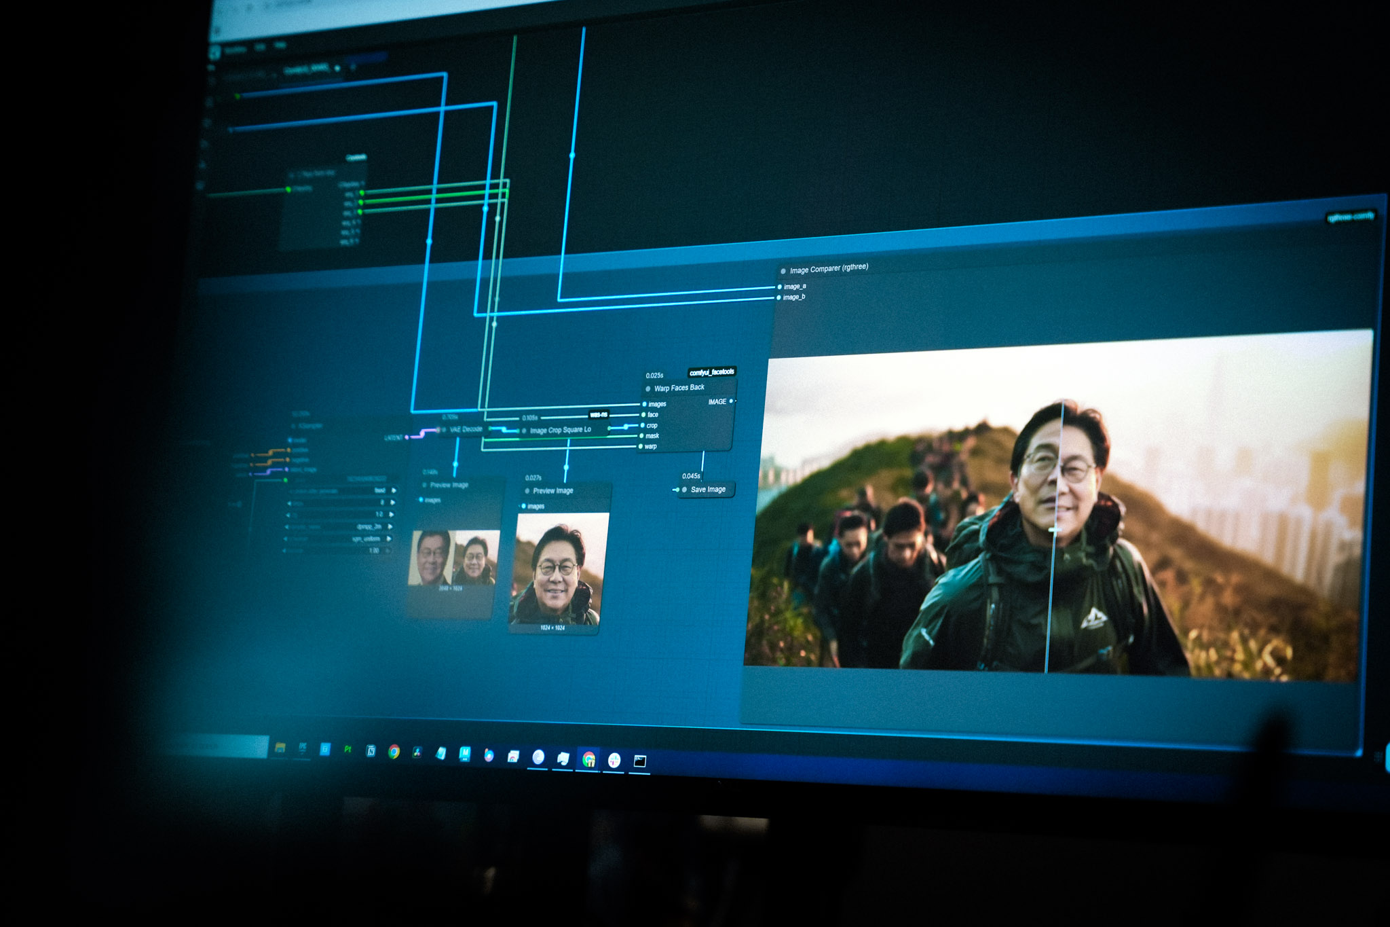Select the Image Crop Square Lo node title

click(x=560, y=430)
